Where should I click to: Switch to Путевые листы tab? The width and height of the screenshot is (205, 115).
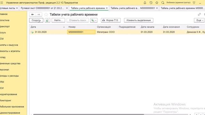pos(8,8)
